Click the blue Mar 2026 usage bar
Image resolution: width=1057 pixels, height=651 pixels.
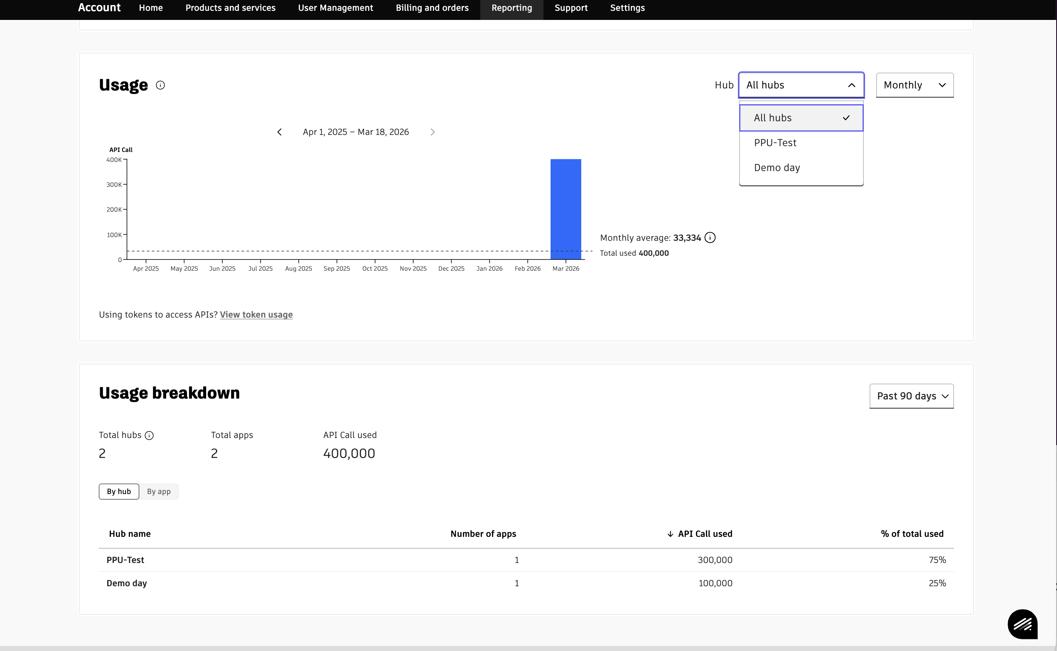565,209
